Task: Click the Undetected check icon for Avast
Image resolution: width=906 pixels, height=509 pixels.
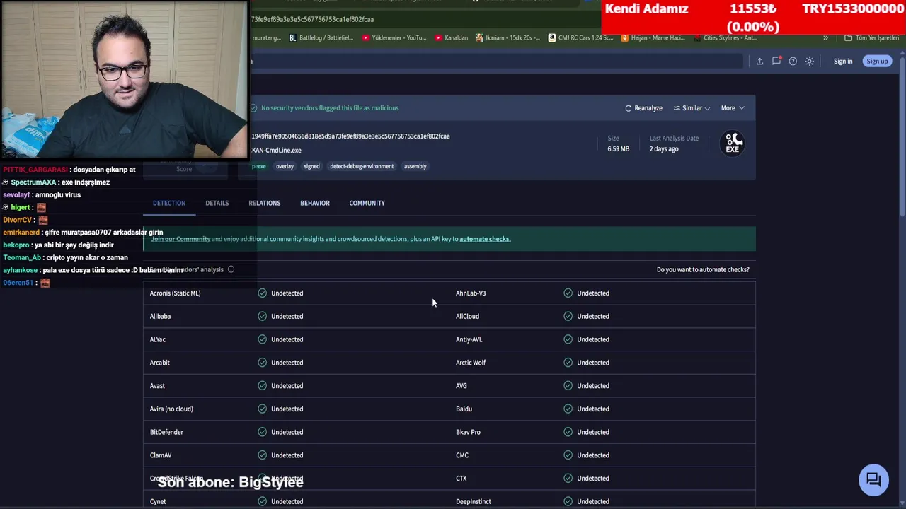Action: coord(262,386)
